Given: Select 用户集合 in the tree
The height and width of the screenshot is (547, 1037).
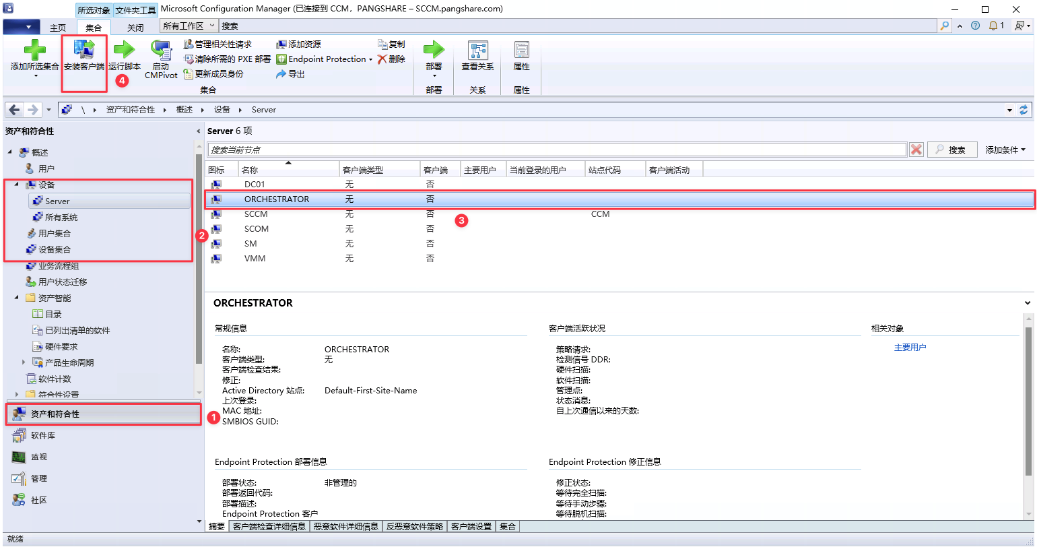Looking at the screenshot, I should point(55,233).
